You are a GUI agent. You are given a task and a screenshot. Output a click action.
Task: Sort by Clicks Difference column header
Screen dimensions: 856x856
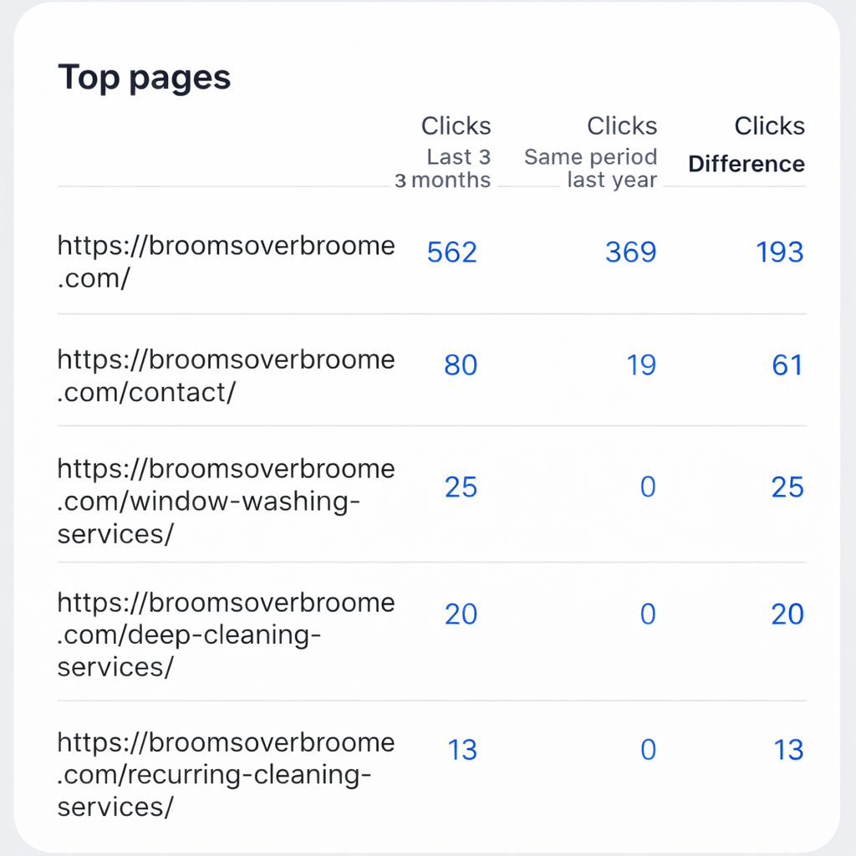click(x=746, y=145)
